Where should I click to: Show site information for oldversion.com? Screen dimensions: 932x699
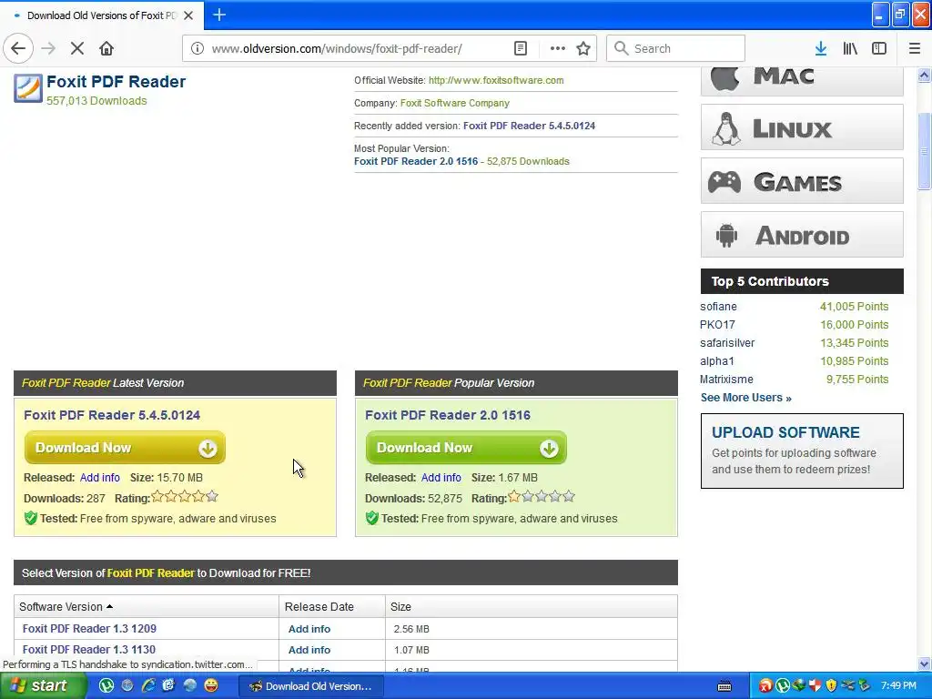[198, 48]
